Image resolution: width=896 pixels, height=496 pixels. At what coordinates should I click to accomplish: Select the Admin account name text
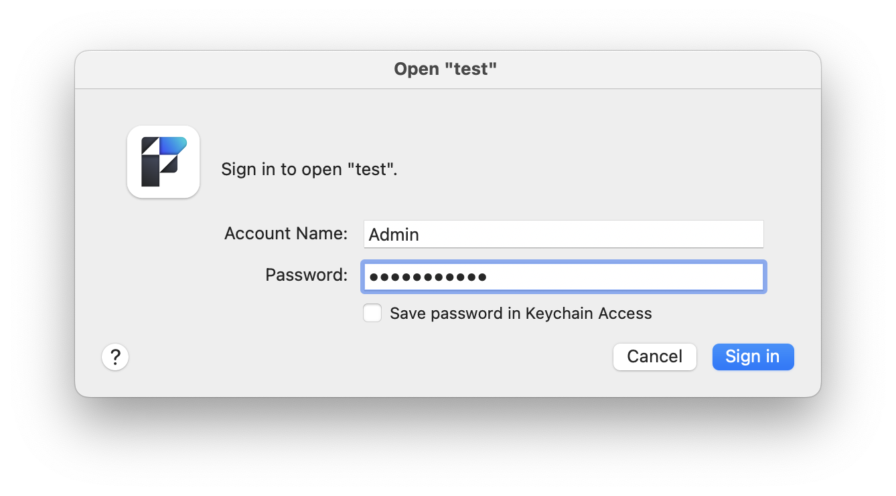point(393,234)
